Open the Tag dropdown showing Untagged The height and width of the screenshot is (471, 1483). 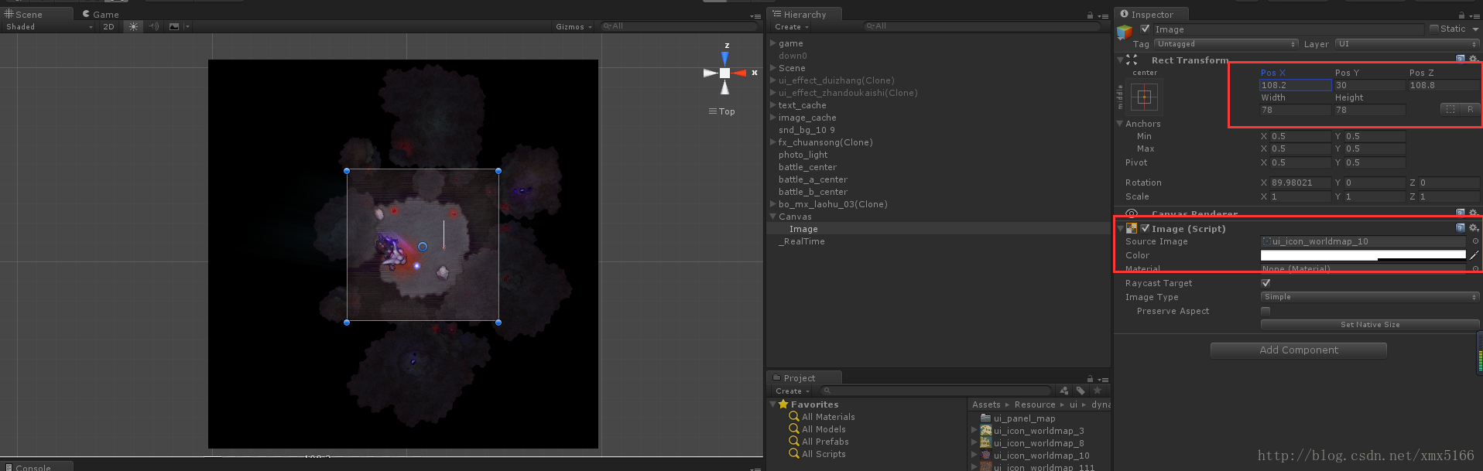pos(1226,44)
